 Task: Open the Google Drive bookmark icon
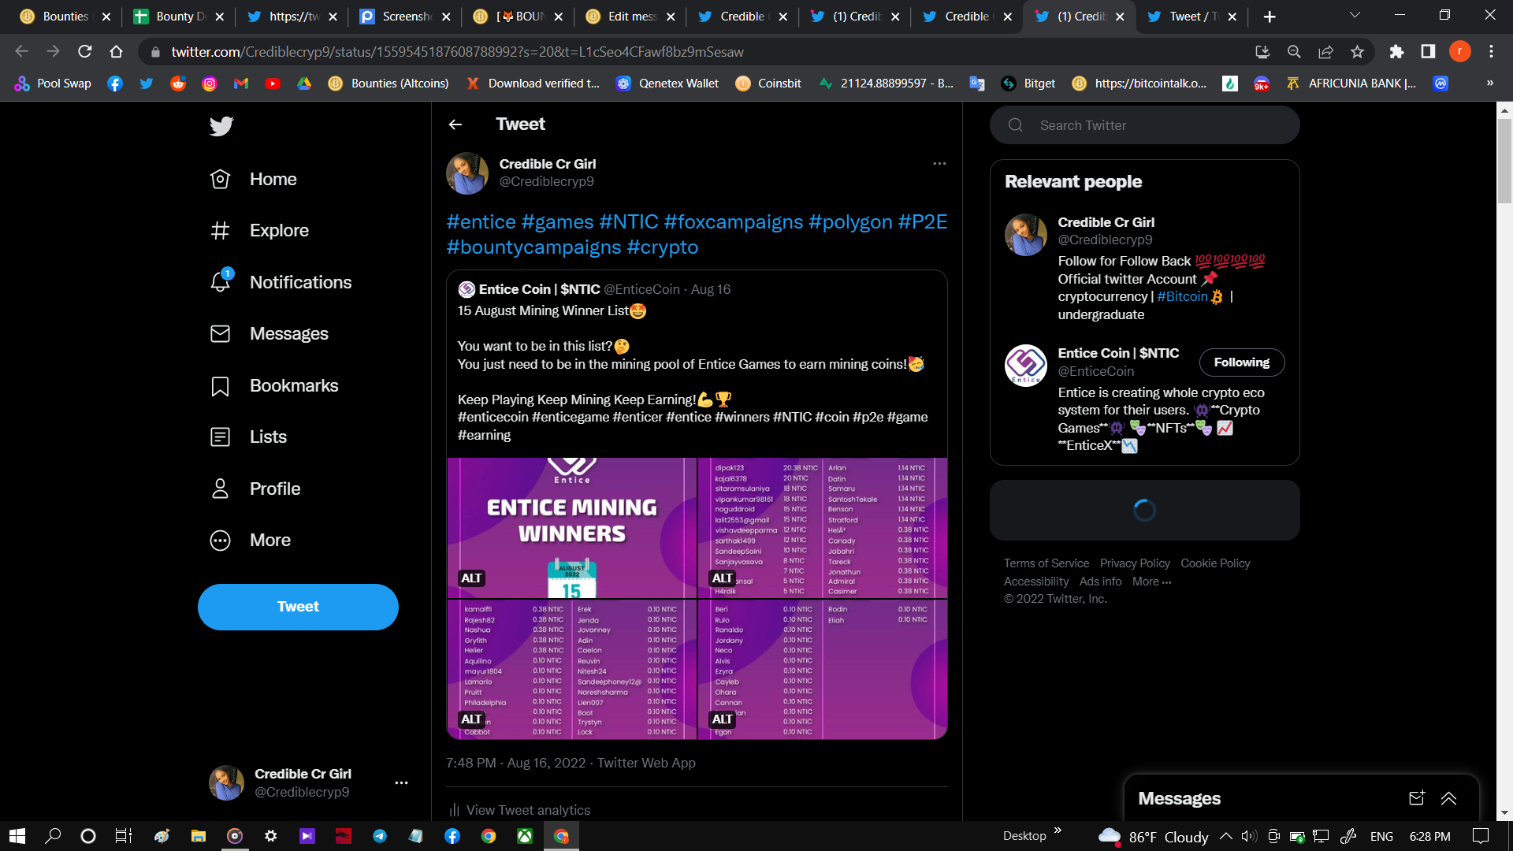pos(304,84)
